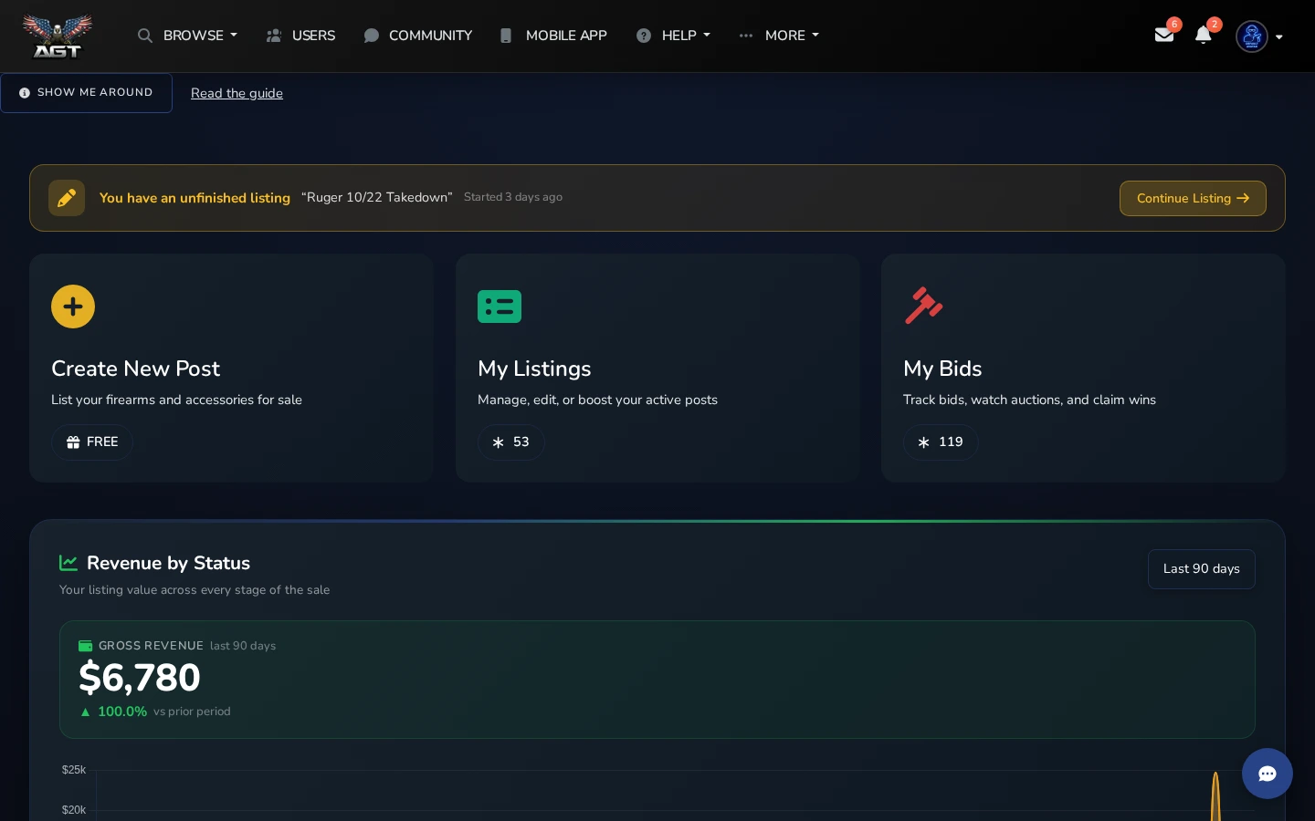The image size is (1315, 821).
Task: Open the My Listings card title
Action: (534, 369)
